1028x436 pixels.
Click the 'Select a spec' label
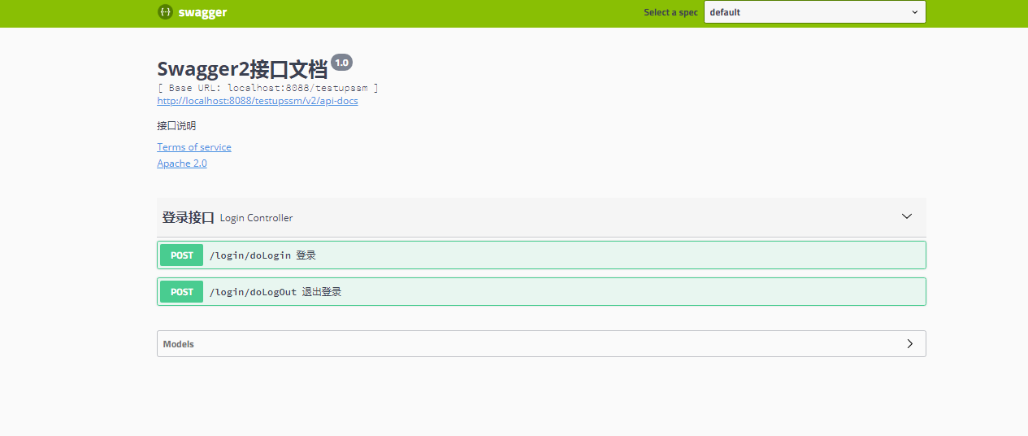click(670, 12)
